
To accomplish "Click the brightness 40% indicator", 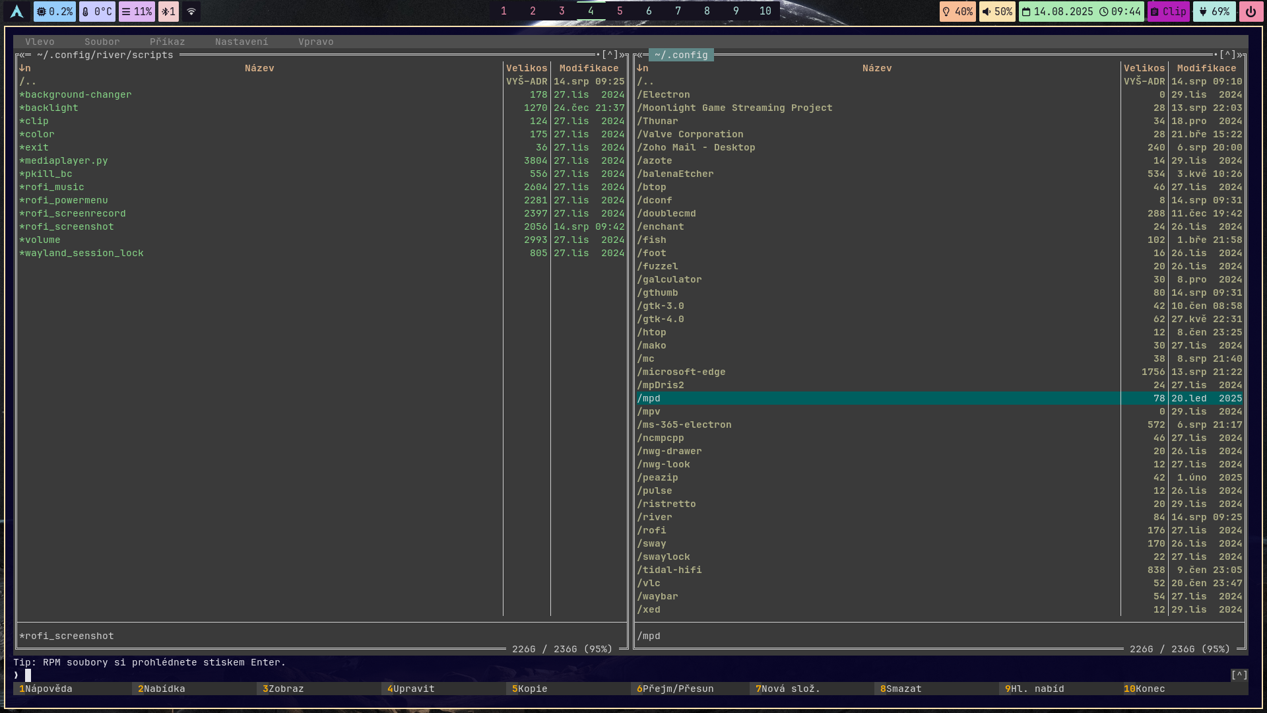I will click(x=958, y=11).
